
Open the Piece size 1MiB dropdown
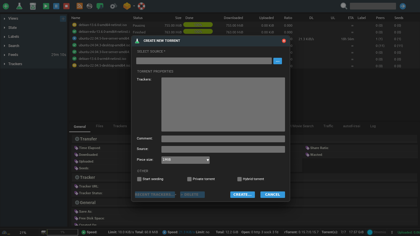[185, 160]
